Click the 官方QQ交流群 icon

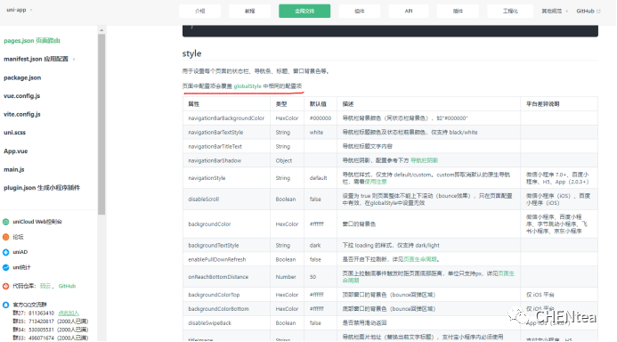[6, 305]
